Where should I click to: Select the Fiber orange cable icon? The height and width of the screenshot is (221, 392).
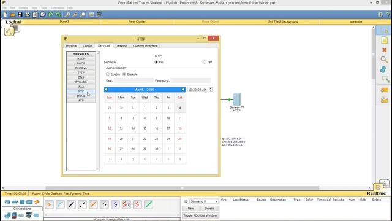93,204
